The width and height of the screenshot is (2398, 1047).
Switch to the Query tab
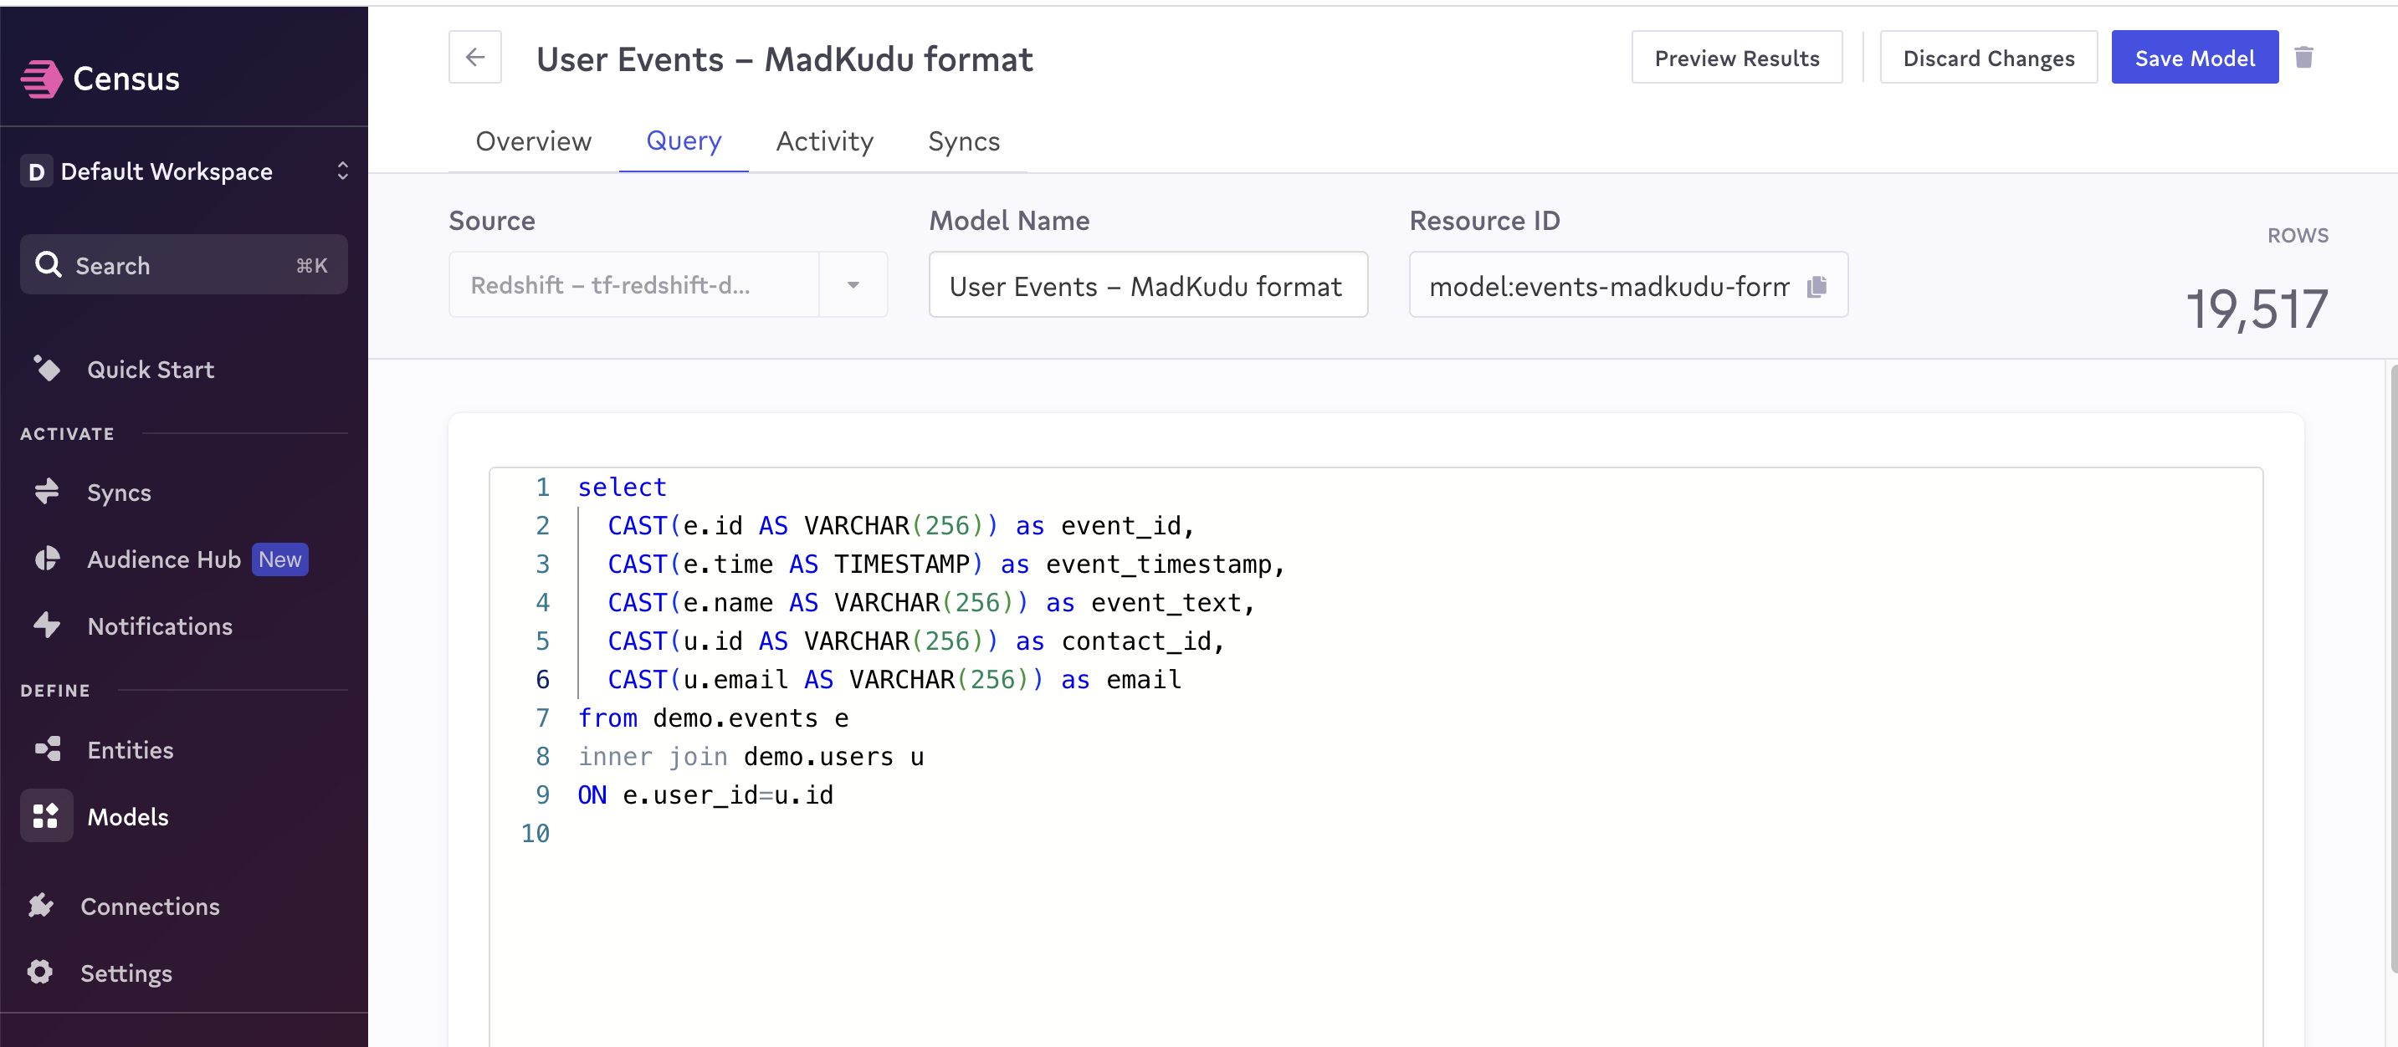coord(684,141)
